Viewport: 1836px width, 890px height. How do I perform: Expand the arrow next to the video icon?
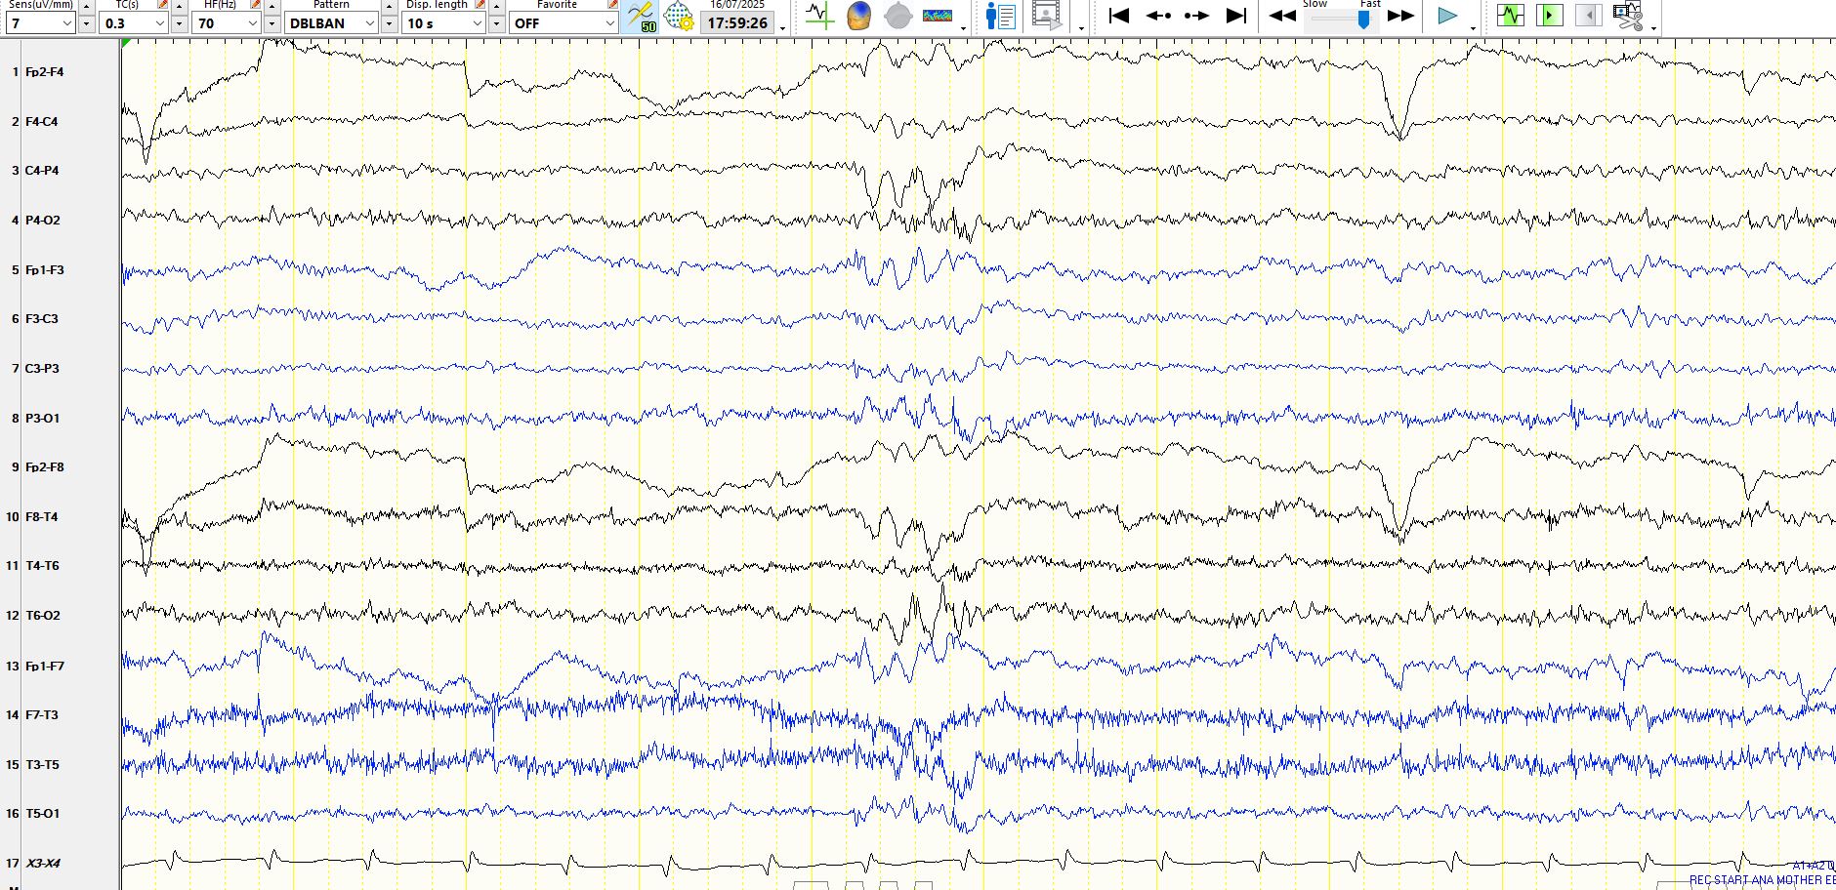point(1081,28)
